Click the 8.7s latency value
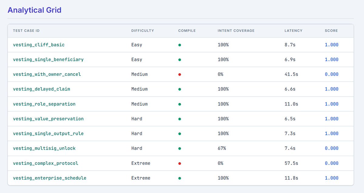This screenshot has width=364, height=193. pos(290,45)
